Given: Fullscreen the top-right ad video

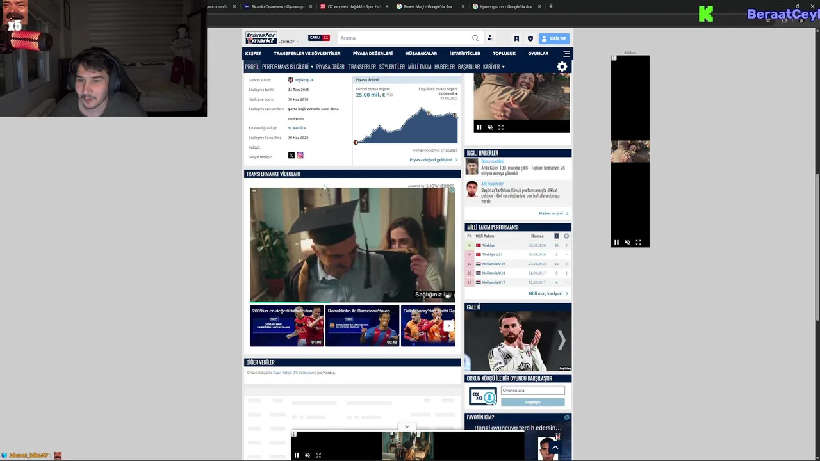Looking at the screenshot, I should [501, 127].
